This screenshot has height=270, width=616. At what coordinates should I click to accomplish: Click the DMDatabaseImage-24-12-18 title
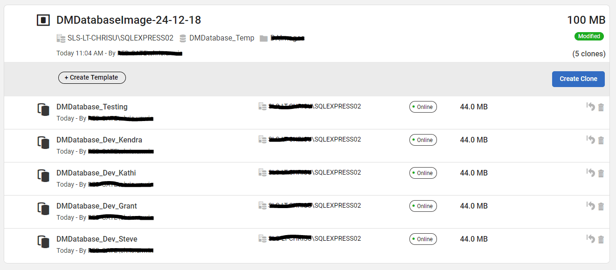(x=129, y=20)
